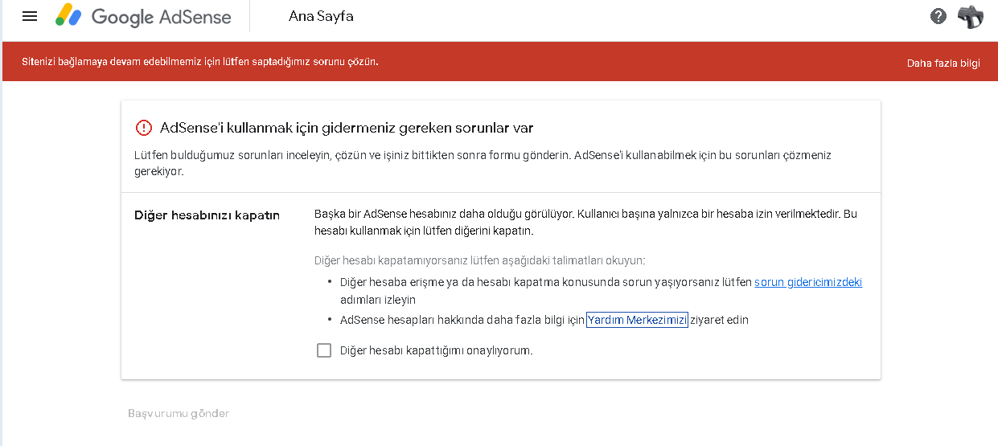Open the 'sorun gidericimizdeki' link
This screenshot has height=446, width=998.
[x=808, y=283]
